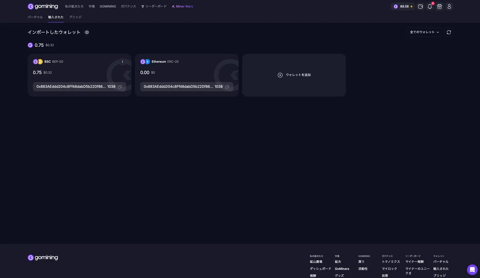The image size is (480, 278).
Task: Refresh the imported wallets list
Action: (x=449, y=32)
